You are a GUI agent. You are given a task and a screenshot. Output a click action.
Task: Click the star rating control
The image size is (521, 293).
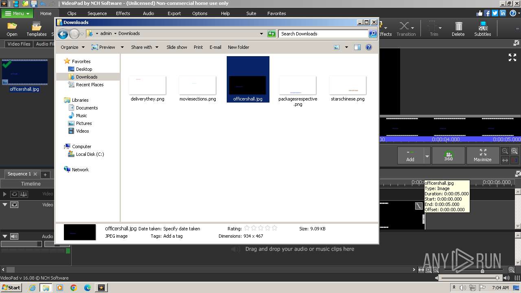pyautogui.click(x=260, y=228)
